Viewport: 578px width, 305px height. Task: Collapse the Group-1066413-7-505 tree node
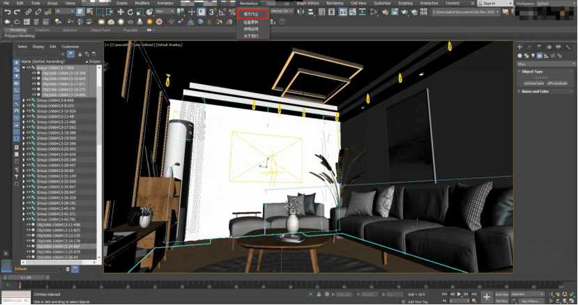24,68
